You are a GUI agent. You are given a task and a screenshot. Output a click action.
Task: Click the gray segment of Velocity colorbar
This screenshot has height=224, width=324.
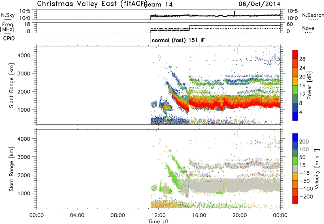(x=295, y=169)
